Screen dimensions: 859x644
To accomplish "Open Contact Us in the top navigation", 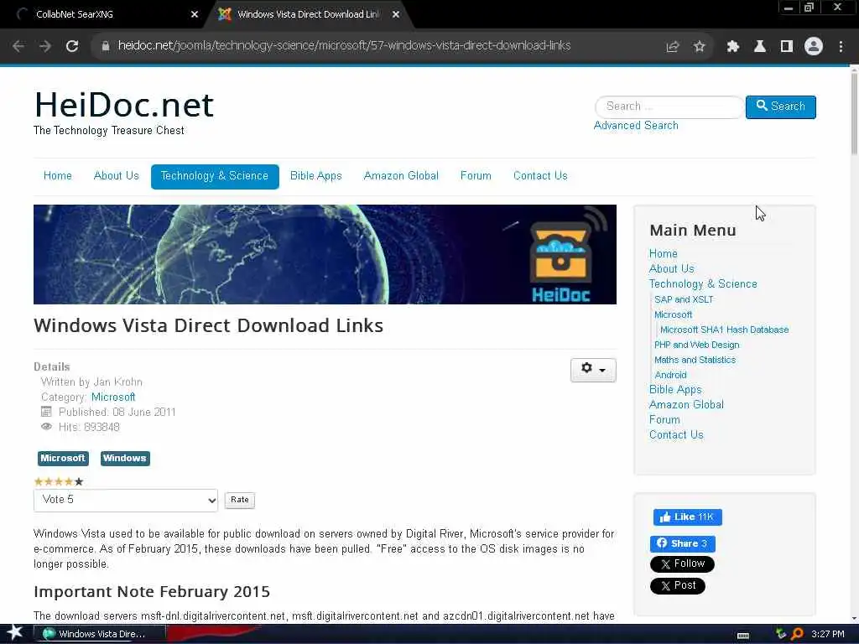I will tap(540, 176).
